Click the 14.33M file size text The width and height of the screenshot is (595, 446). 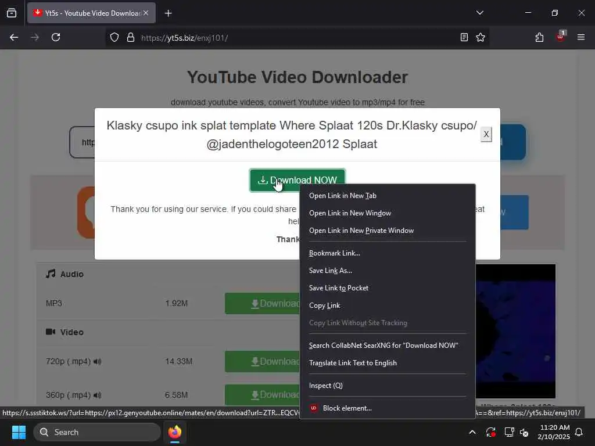(x=179, y=361)
